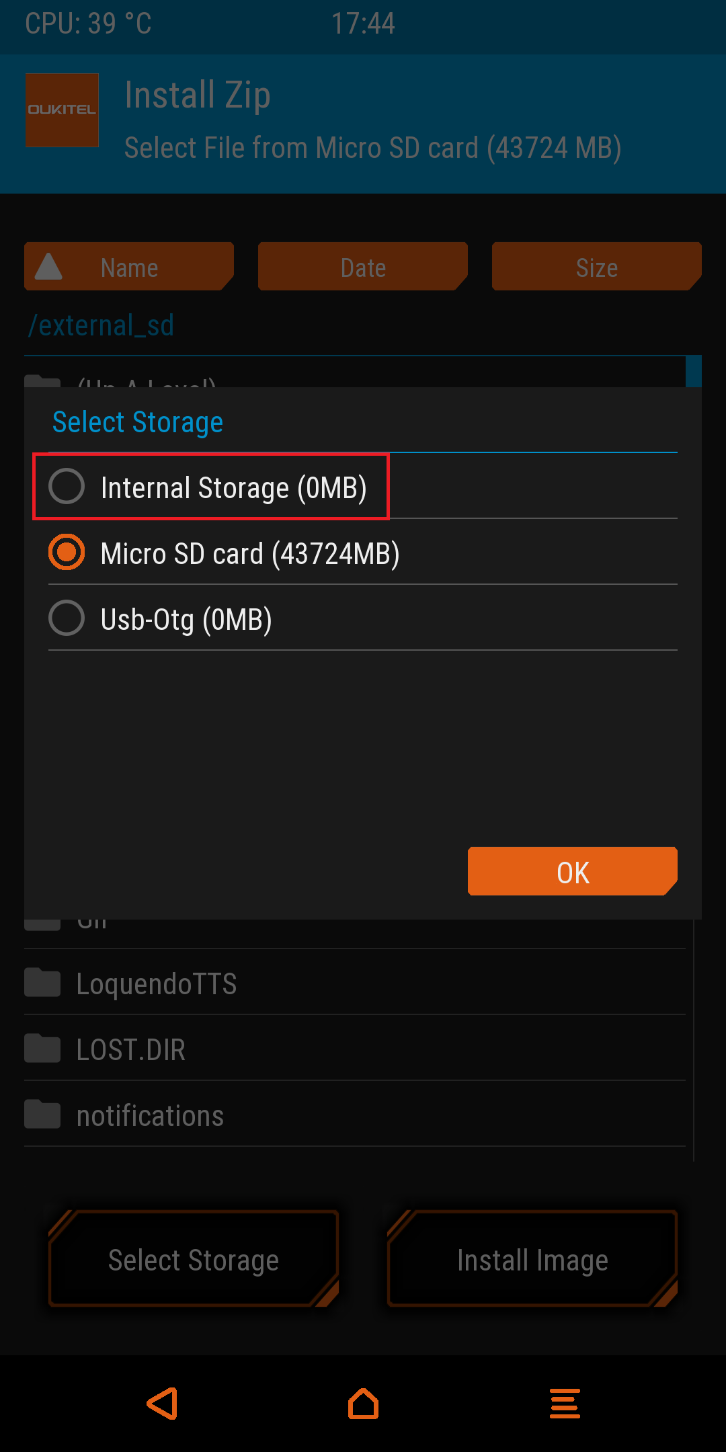Screen dimensions: 726x1452
Task: Tap the home navigation icon
Action: 363,1404
